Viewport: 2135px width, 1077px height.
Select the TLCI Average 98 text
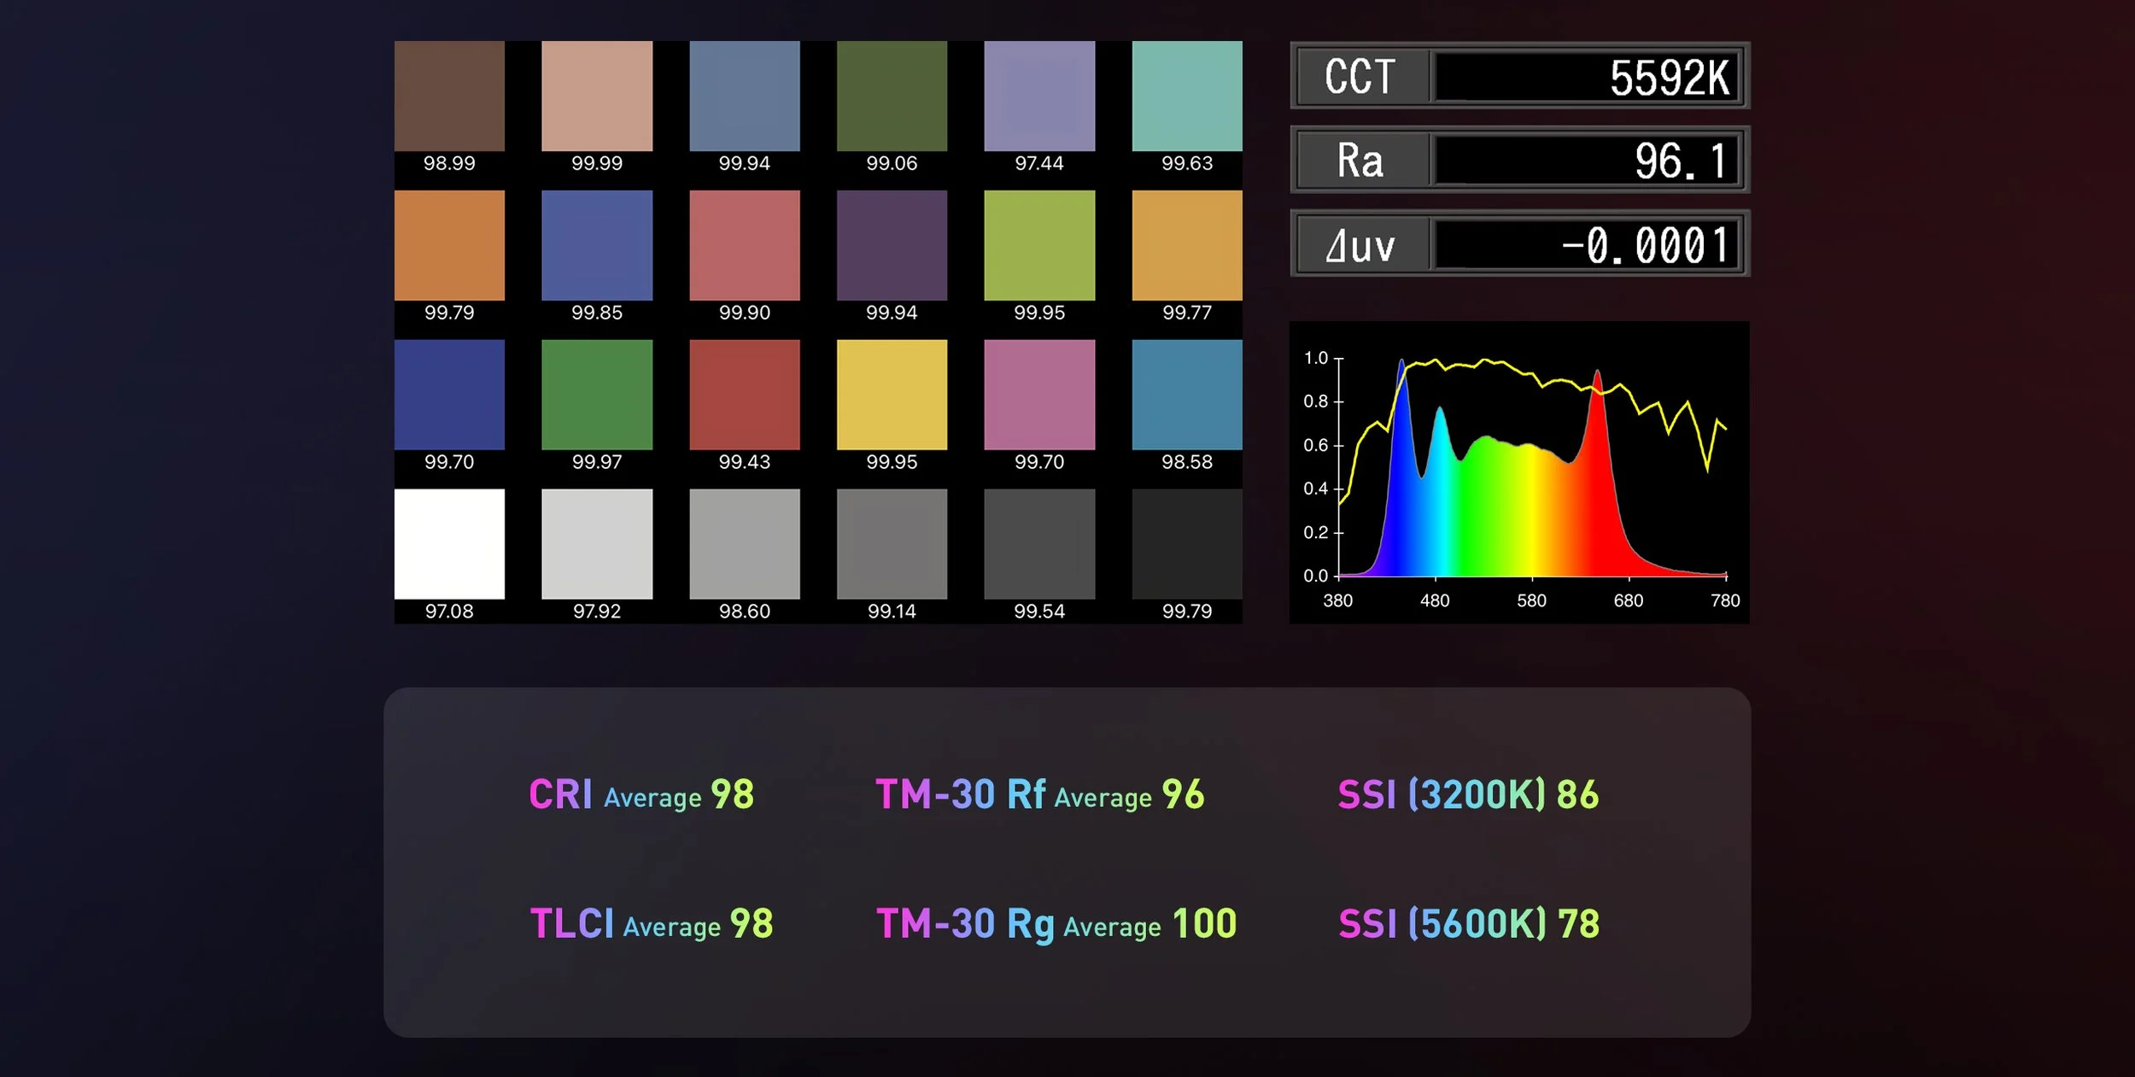point(651,923)
